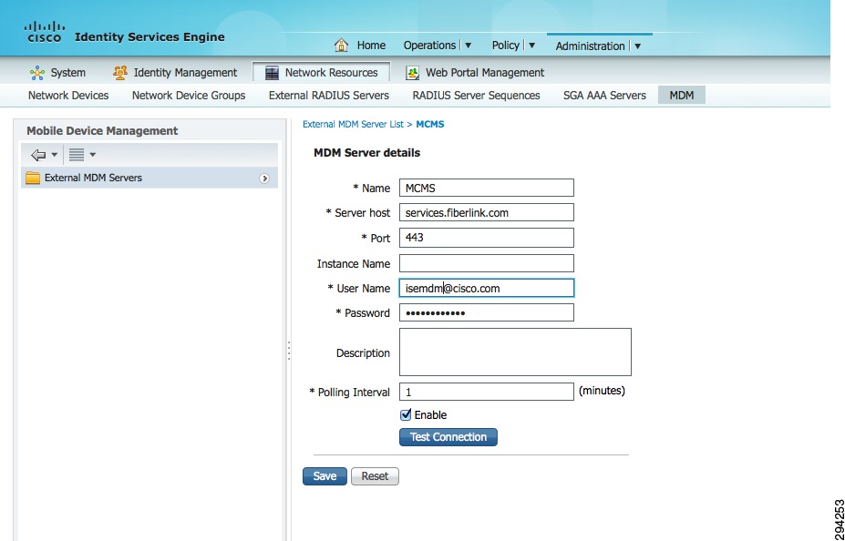This screenshot has height=541, width=845.
Task: Click the Server host input field
Action: point(487,212)
